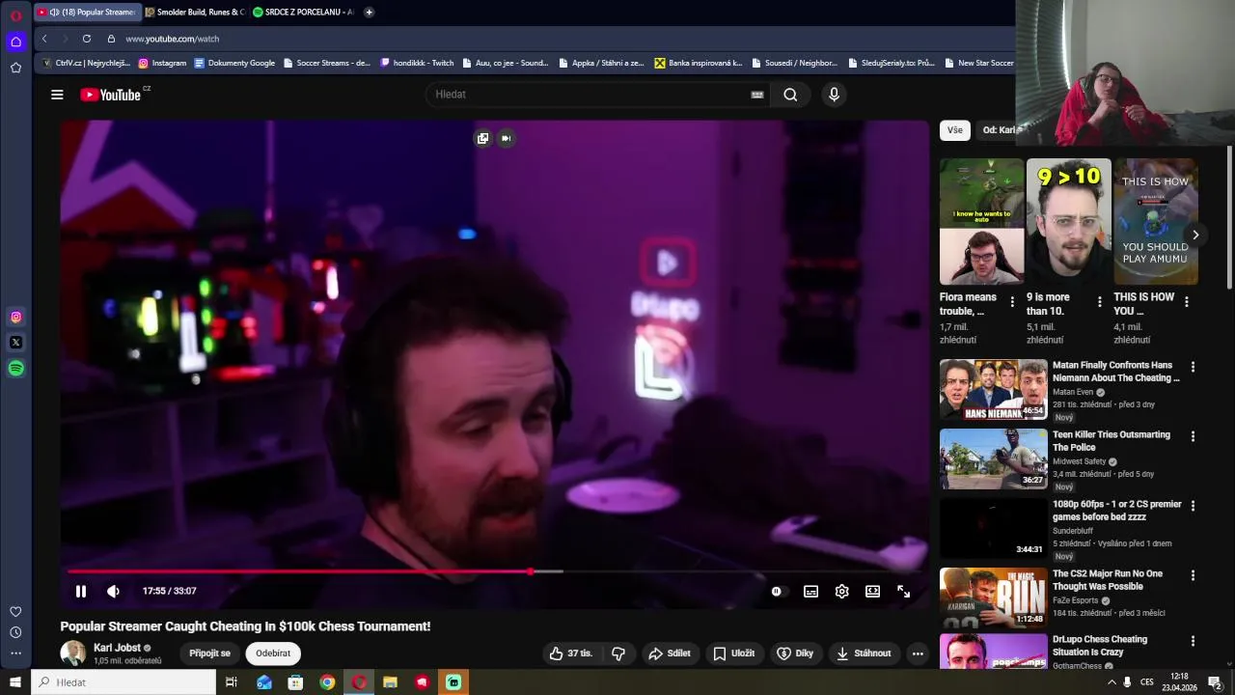
Task: Open more actions below the video
Action: [918, 653]
